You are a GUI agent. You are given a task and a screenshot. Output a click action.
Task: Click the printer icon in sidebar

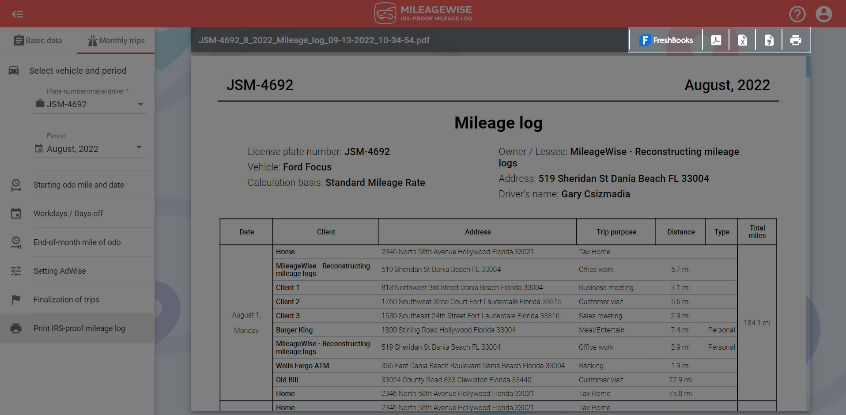[16, 328]
